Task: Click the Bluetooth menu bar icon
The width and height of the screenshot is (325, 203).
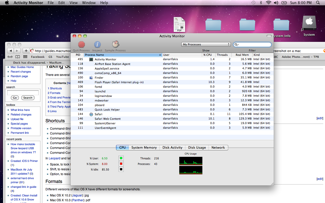Action: (x=261, y=3)
